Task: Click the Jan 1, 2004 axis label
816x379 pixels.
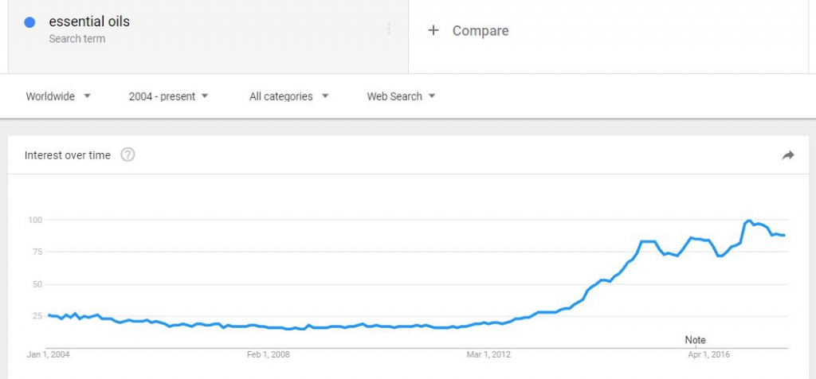Action: [48, 355]
